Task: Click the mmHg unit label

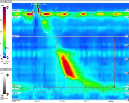Action: coord(5,63)
